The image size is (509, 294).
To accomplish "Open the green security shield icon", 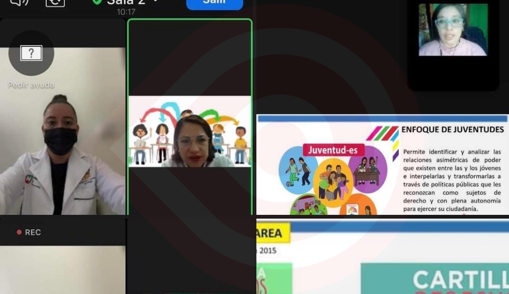I will [x=97, y=2].
